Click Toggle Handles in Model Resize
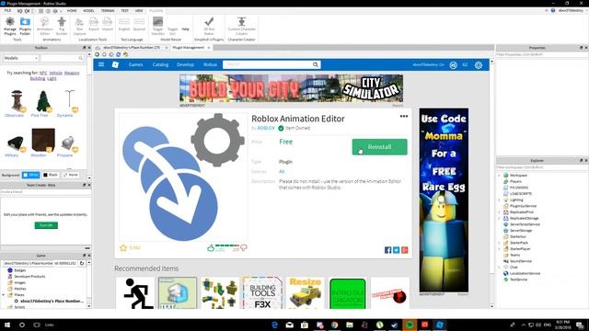 tap(157, 26)
